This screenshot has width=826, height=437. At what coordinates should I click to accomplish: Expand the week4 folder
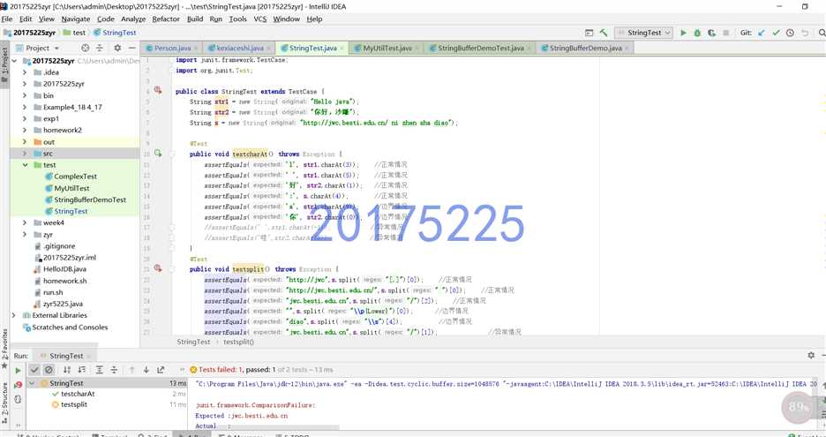point(24,223)
